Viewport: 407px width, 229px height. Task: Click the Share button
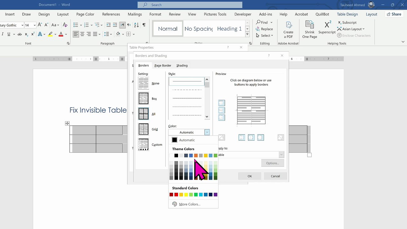pos(394,14)
